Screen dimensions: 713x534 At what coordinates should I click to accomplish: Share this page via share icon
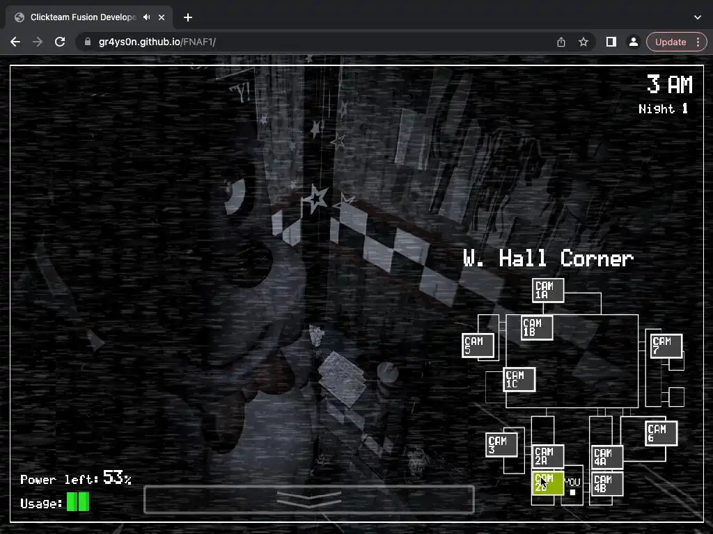(561, 42)
